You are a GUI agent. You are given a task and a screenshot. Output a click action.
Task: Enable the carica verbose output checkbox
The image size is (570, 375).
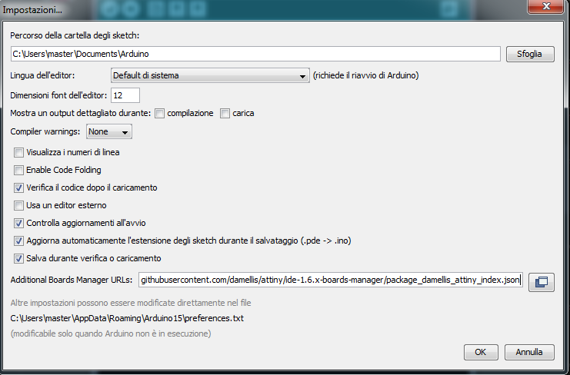coord(225,114)
